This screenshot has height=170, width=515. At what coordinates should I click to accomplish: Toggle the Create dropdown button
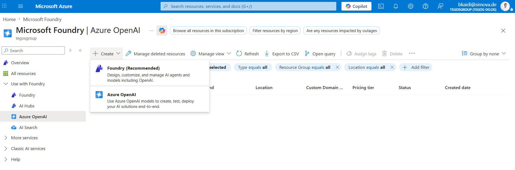pos(107,54)
